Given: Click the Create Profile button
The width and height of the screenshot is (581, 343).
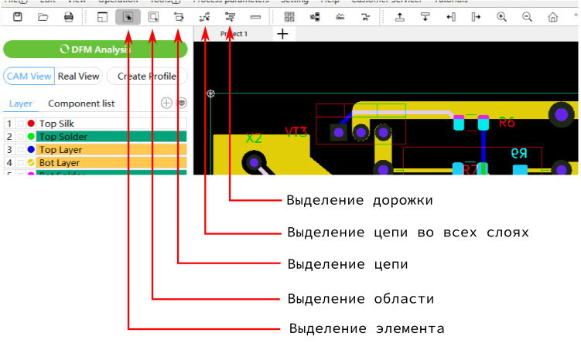Looking at the screenshot, I should [146, 76].
